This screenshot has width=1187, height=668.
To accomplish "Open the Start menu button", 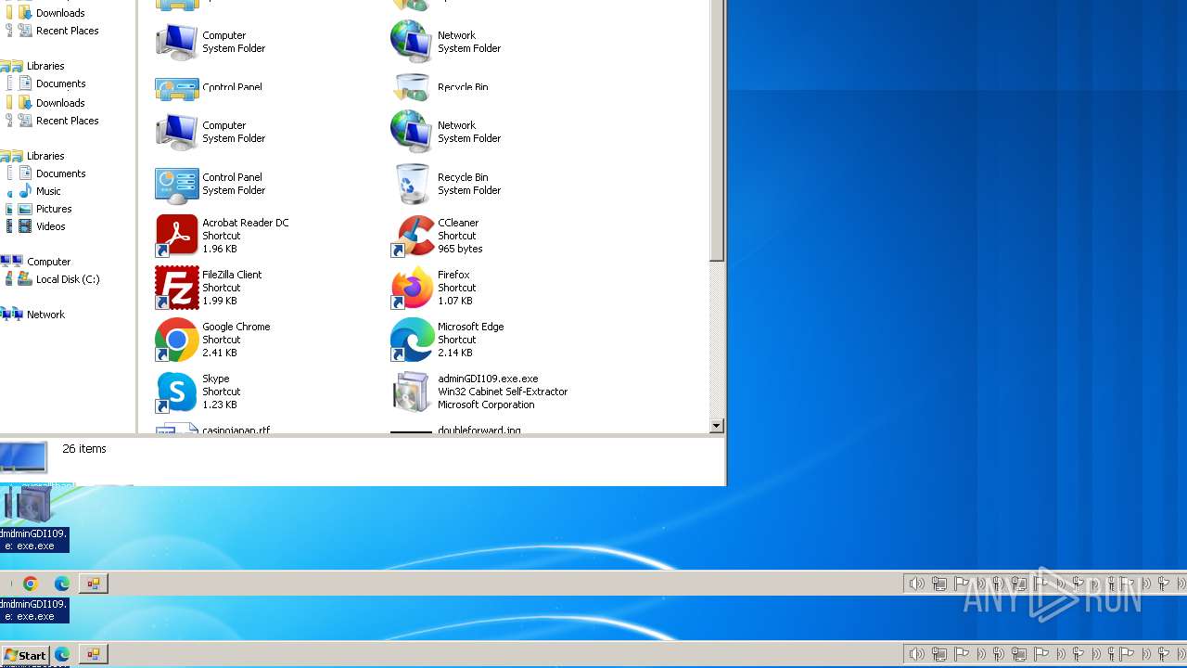I will pyautogui.click(x=25, y=655).
